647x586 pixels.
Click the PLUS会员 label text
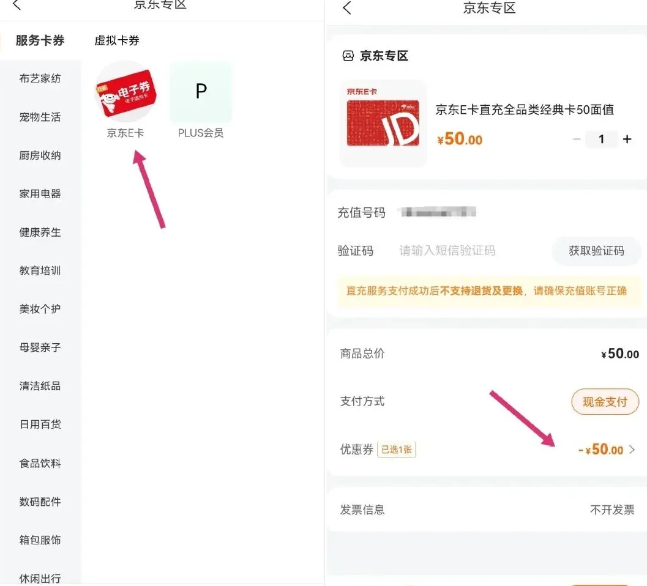pyautogui.click(x=201, y=133)
